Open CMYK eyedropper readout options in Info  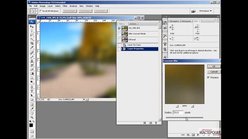[x=195, y=27]
